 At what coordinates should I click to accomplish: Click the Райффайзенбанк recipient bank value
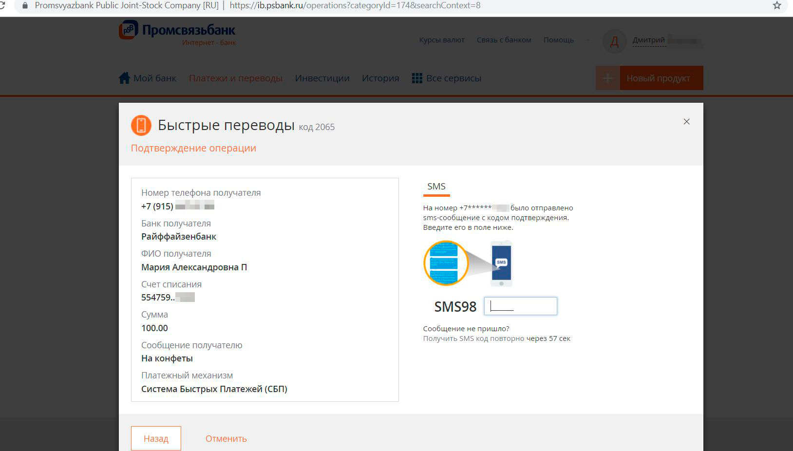(179, 237)
